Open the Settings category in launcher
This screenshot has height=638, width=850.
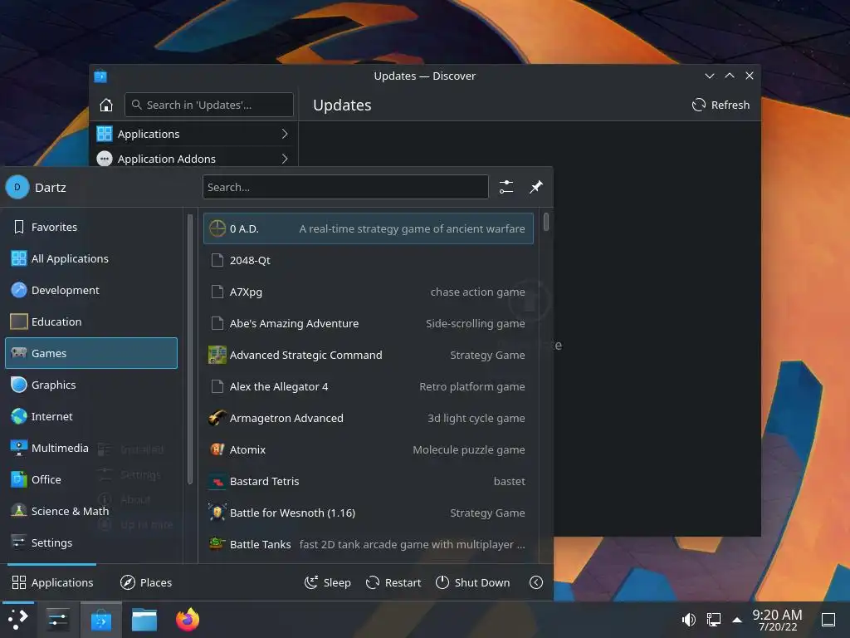(91, 542)
